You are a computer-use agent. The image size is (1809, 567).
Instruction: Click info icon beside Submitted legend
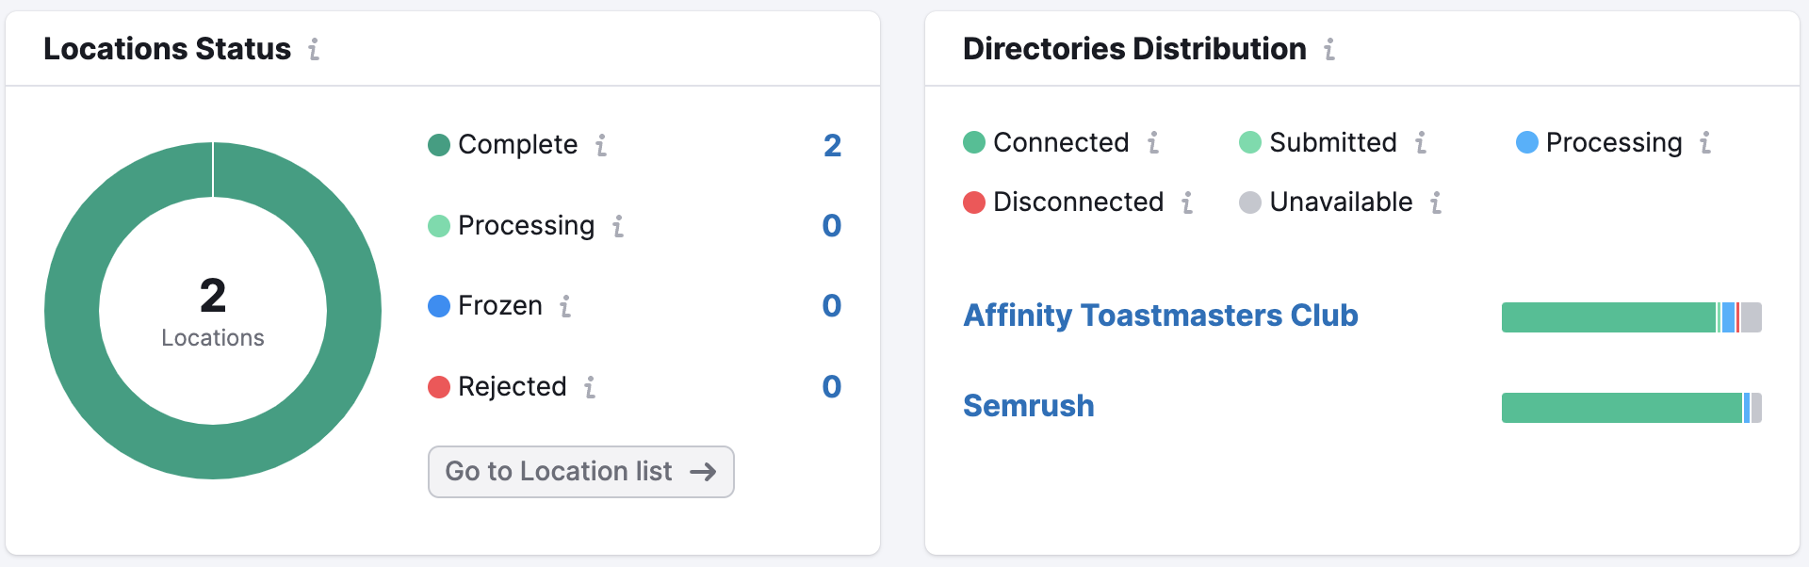point(1421,142)
